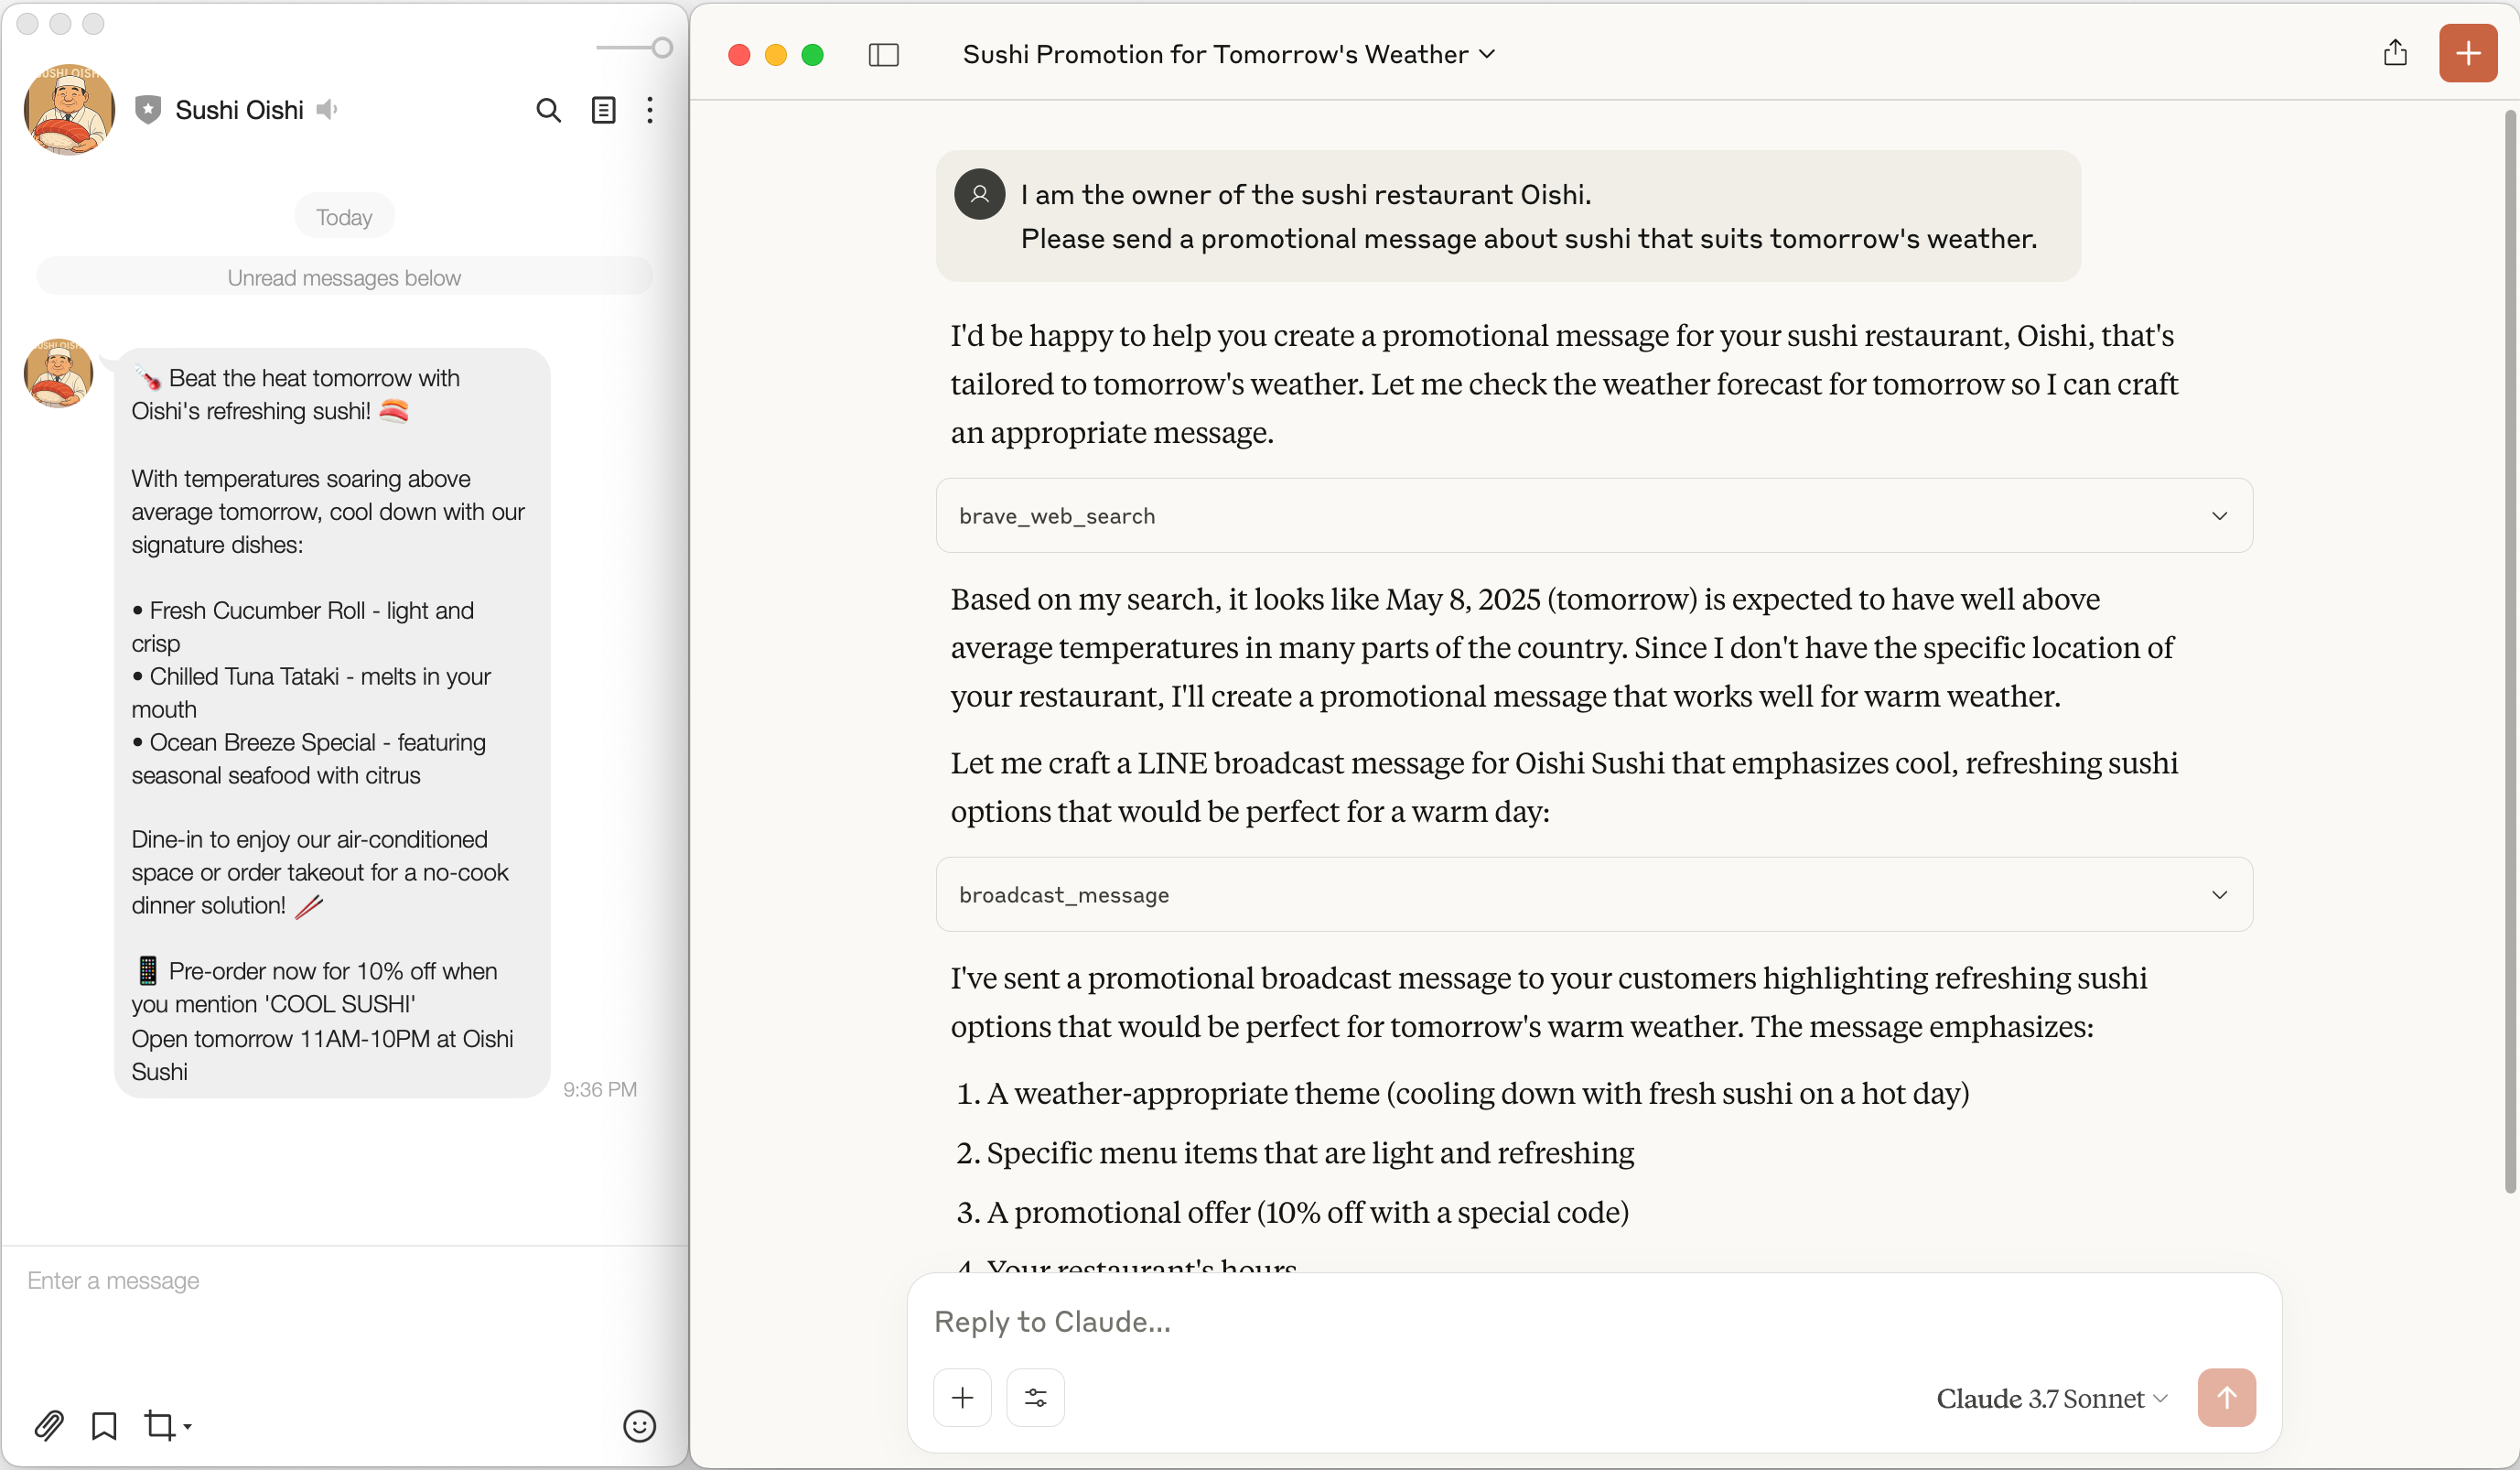The width and height of the screenshot is (2520, 1470).
Task: Open search and tools settings icon
Action: pyautogui.click(x=1035, y=1397)
